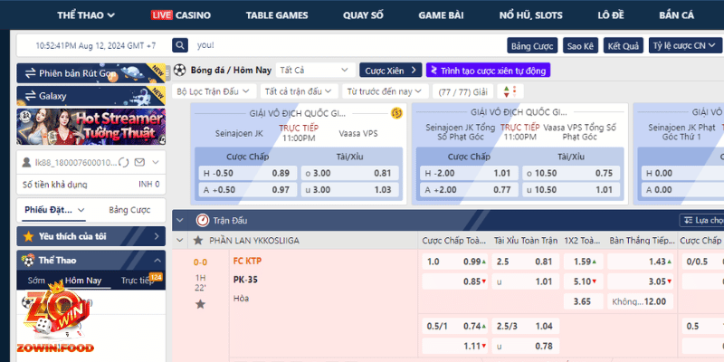Viewport: 724px width, 362px height.
Task: Favorite the Phần Lan Ykkosliiga league star
Action: pyautogui.click(x=197, y=241)
